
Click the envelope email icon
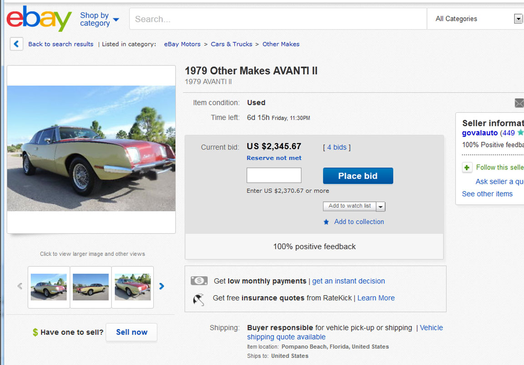[x=519, y=103]
